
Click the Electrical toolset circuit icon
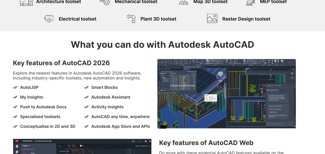tap(49, 19)
